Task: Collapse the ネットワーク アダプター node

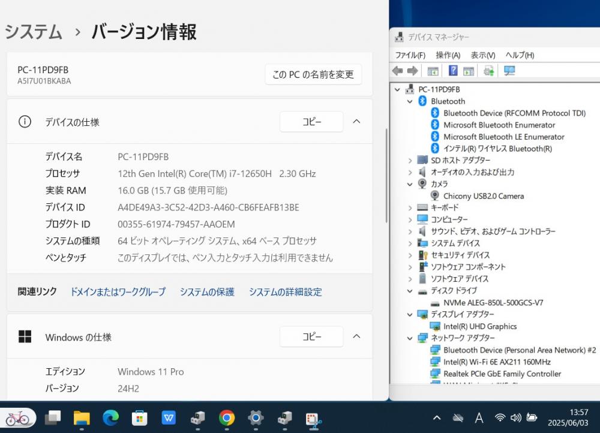Action: click(x=410, y=338)
